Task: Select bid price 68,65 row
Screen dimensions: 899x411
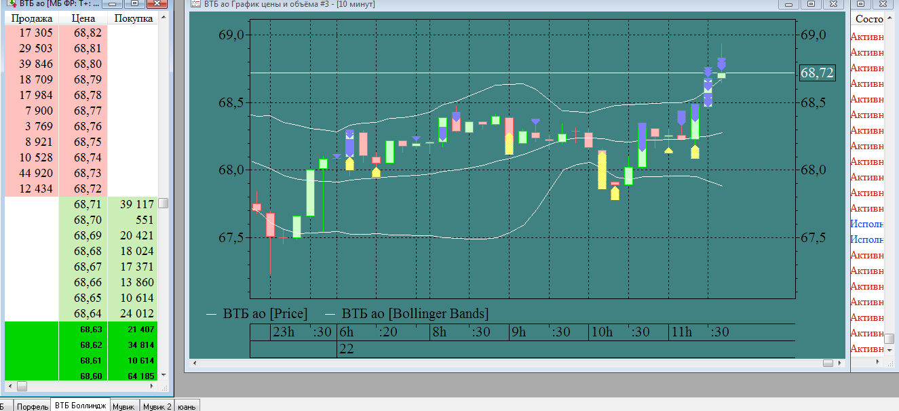Action: click(83, 298)
